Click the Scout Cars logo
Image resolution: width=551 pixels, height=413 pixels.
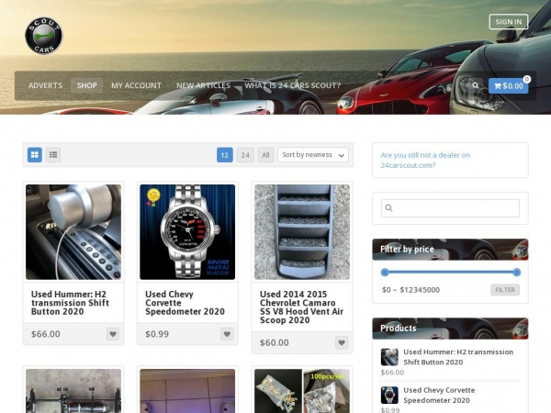pos(44,36)
